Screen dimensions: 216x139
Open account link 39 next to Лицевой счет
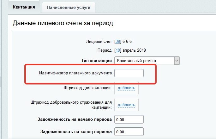[118, 41]
